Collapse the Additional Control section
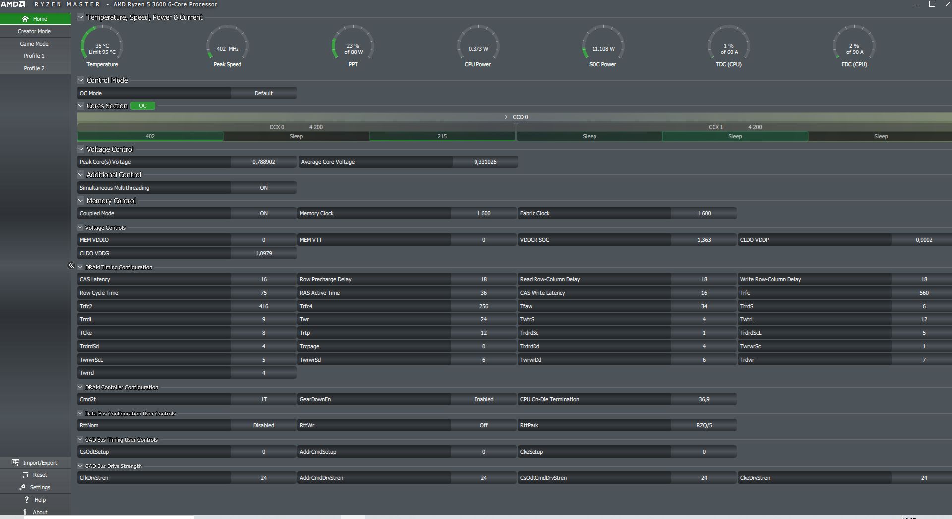Viewport: 952px width, 519px height. coord(81,174)
